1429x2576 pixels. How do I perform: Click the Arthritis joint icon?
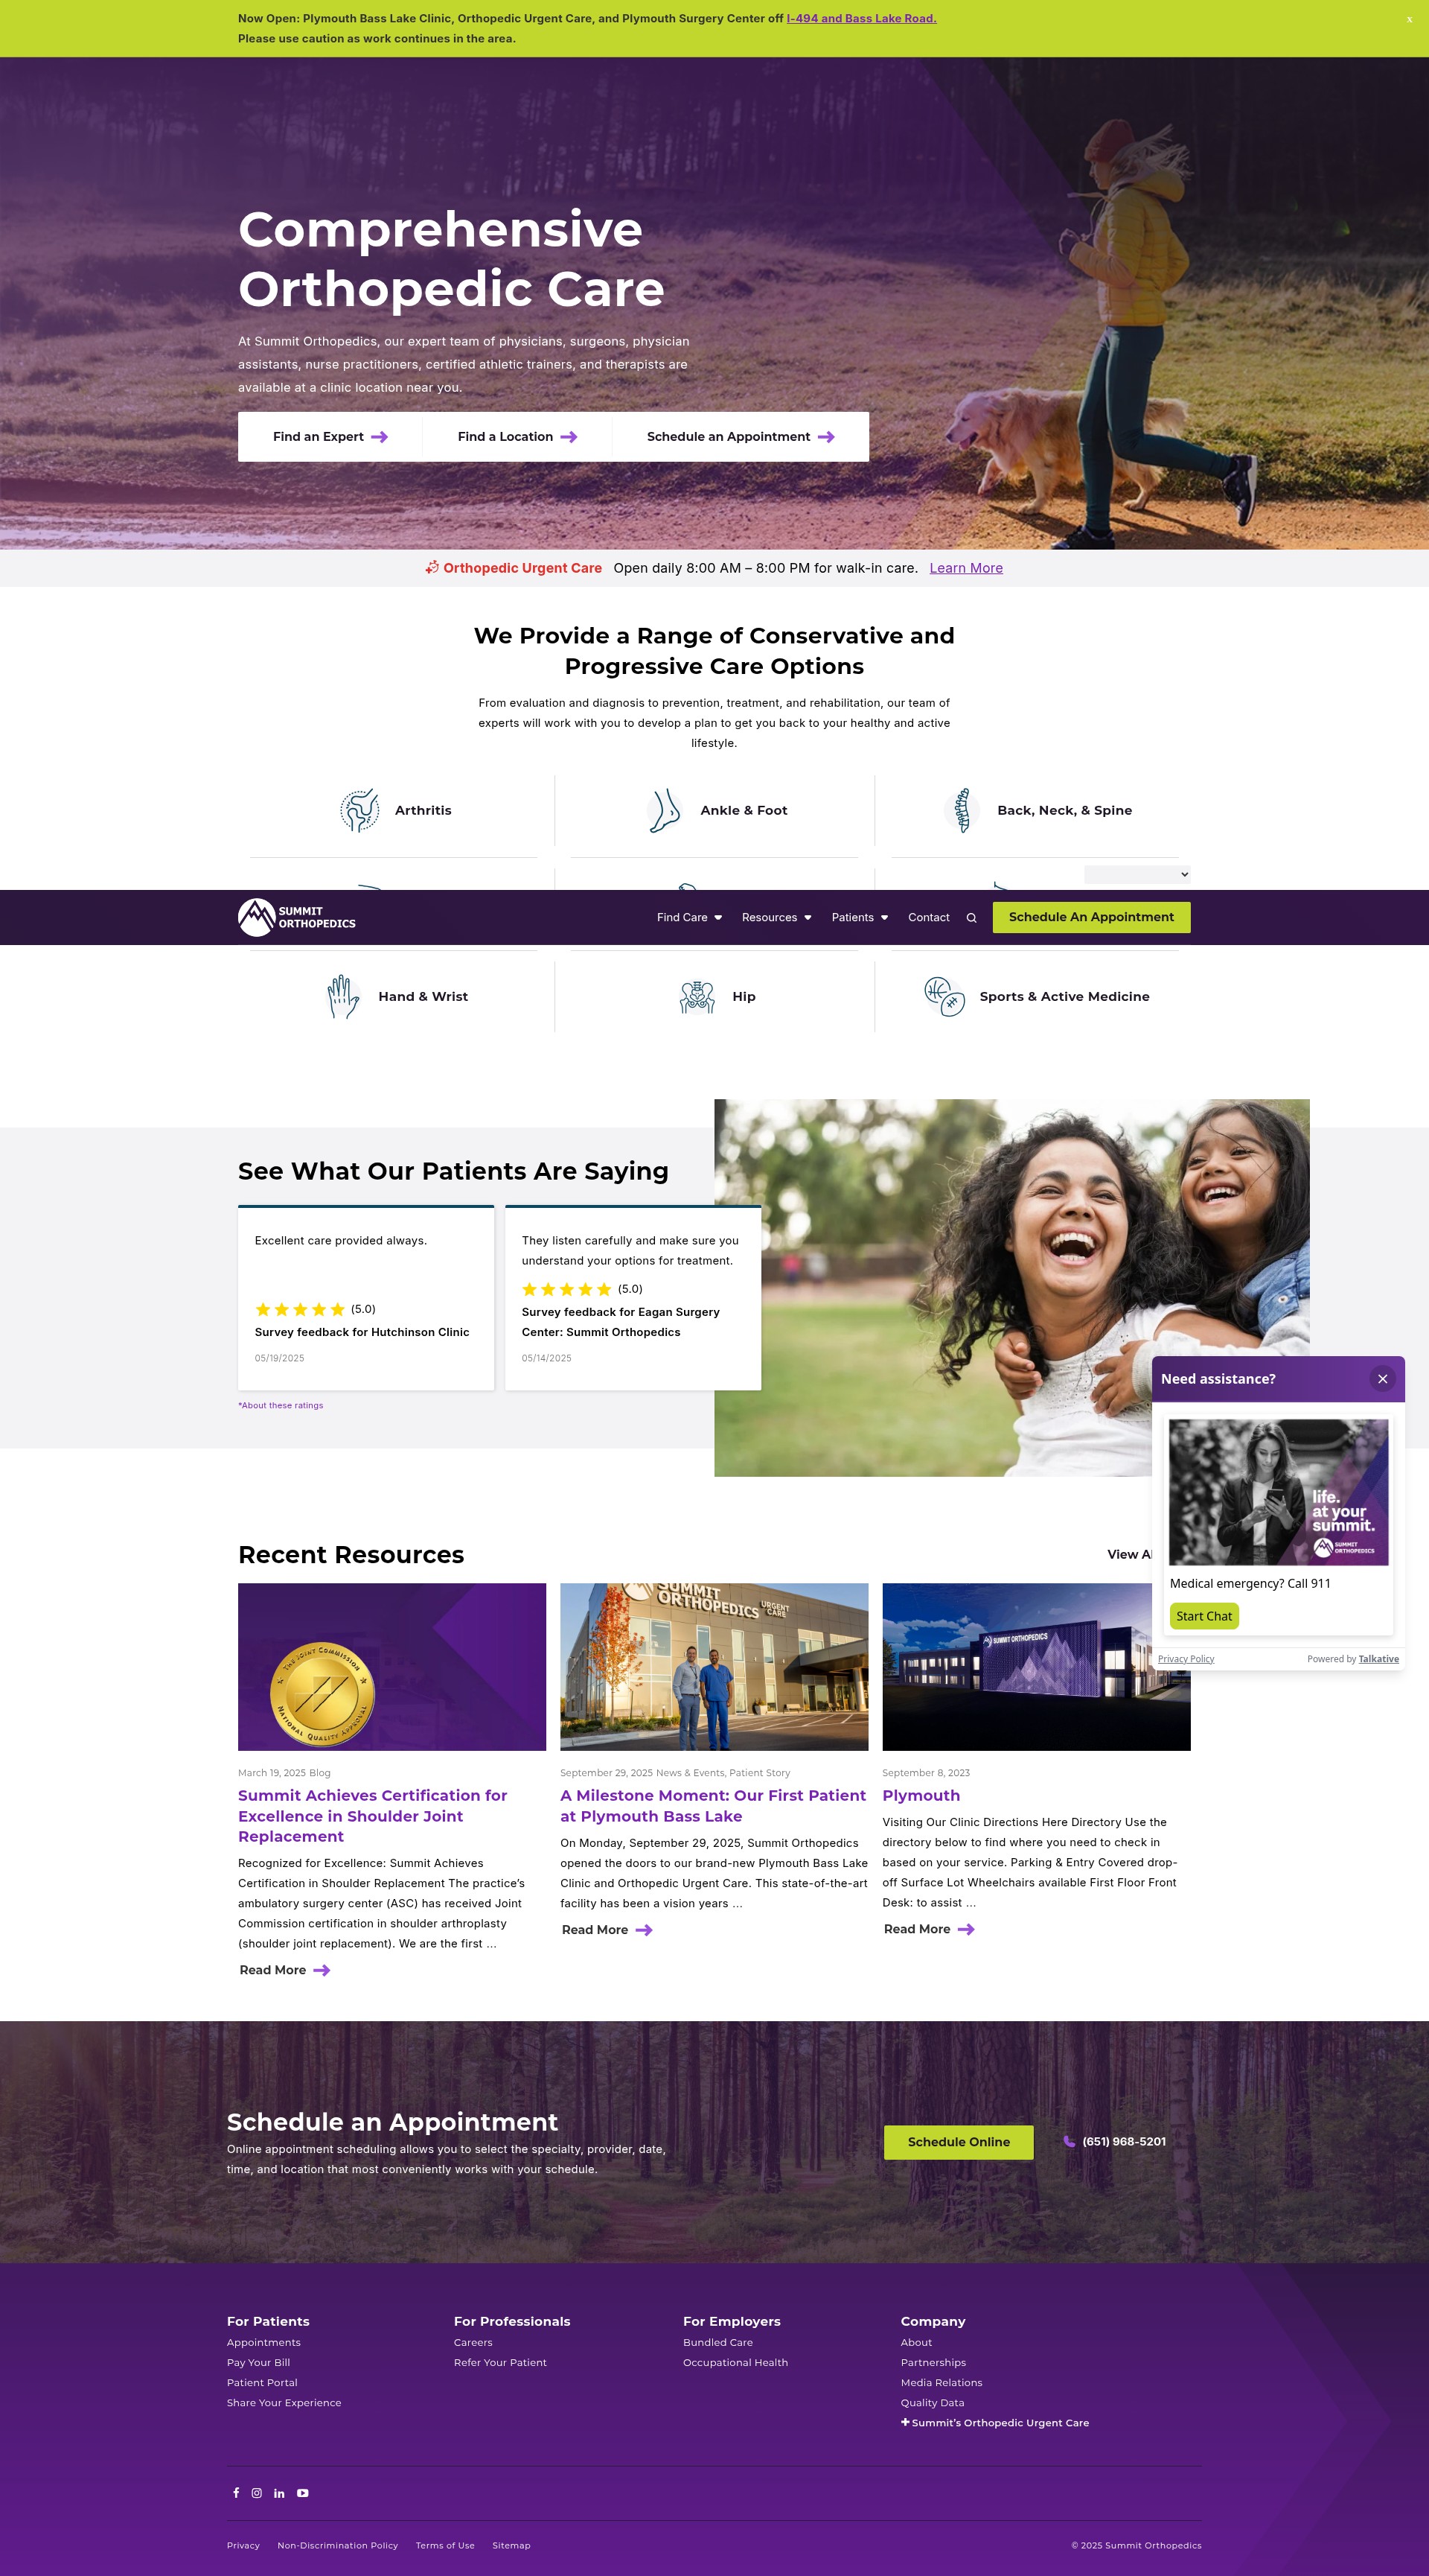[359, 810]
